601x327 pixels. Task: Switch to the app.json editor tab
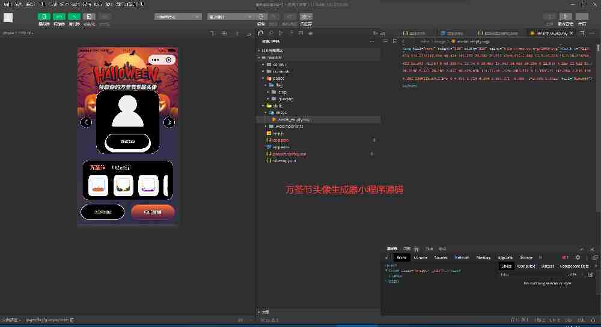414,33
